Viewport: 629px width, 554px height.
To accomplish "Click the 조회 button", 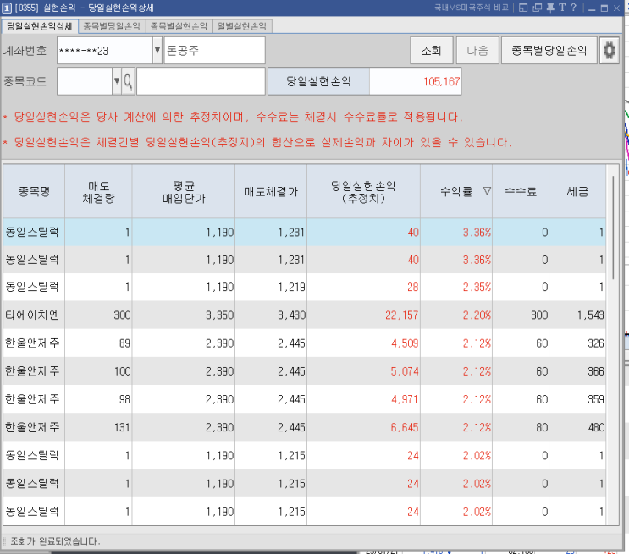I will [431, 51].
